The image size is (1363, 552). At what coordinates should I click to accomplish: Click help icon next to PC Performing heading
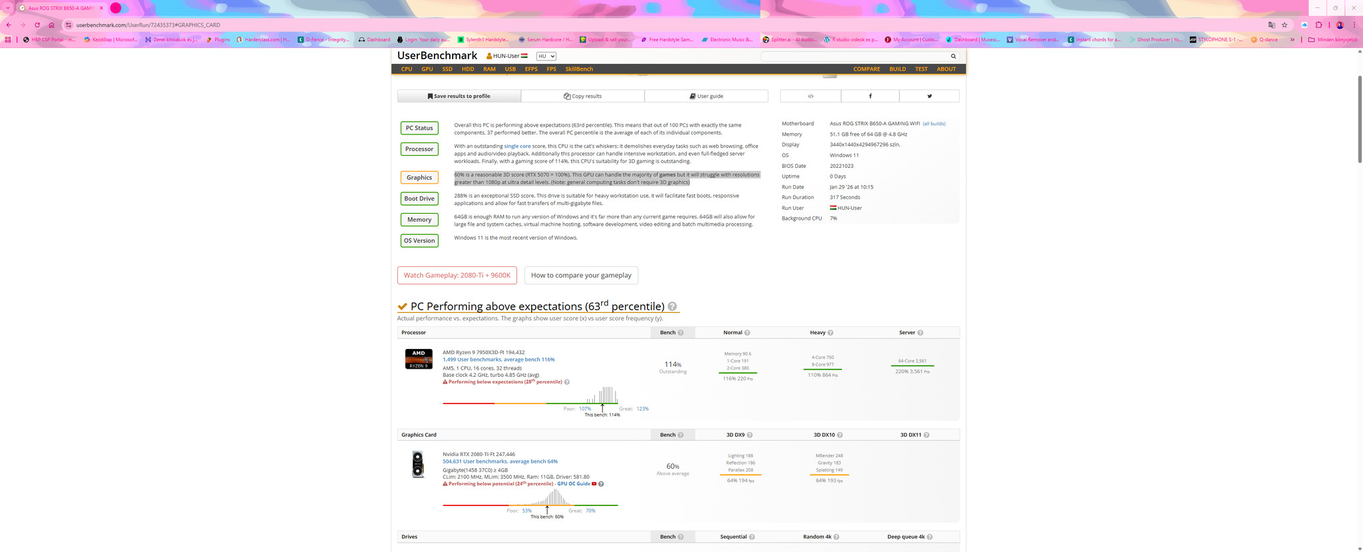tap(672, 307)
